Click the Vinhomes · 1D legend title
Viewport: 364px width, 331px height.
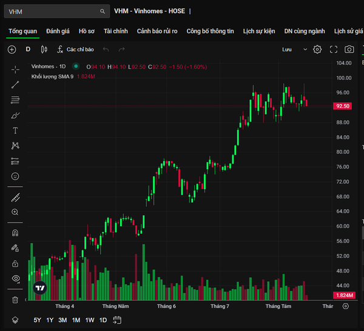click(49, 67)
